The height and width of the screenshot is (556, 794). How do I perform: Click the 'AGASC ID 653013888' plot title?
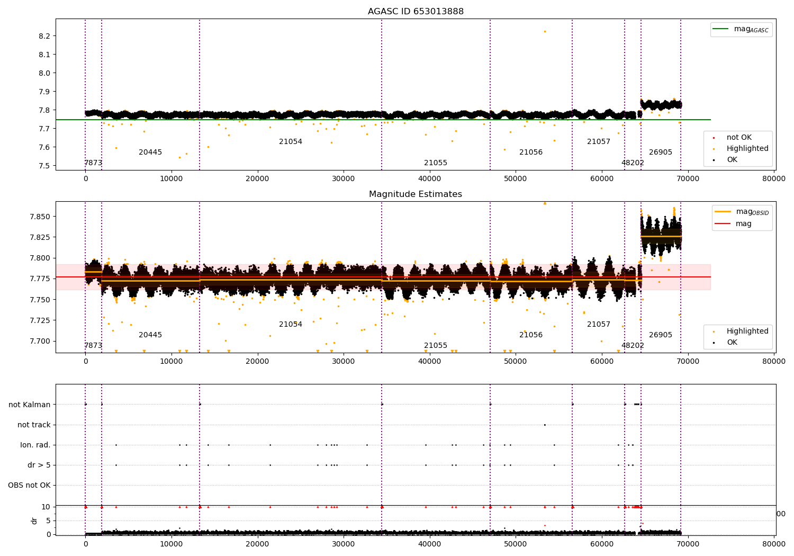tap(416, 12)
